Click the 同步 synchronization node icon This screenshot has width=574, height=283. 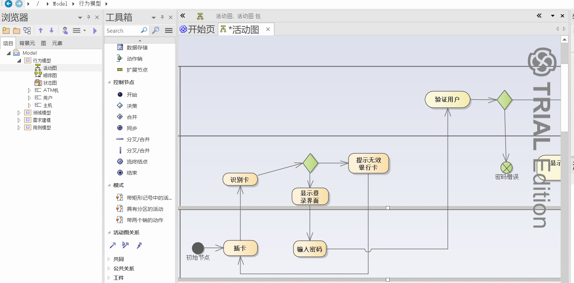pos(120,128)
